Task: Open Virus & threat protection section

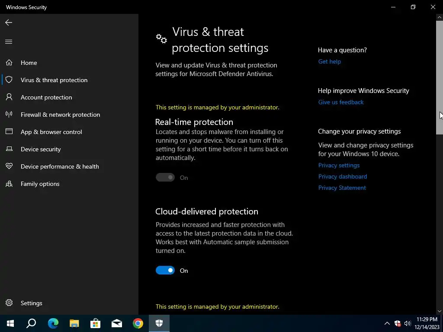Action: pyautogui.click(x=54, y=80)
